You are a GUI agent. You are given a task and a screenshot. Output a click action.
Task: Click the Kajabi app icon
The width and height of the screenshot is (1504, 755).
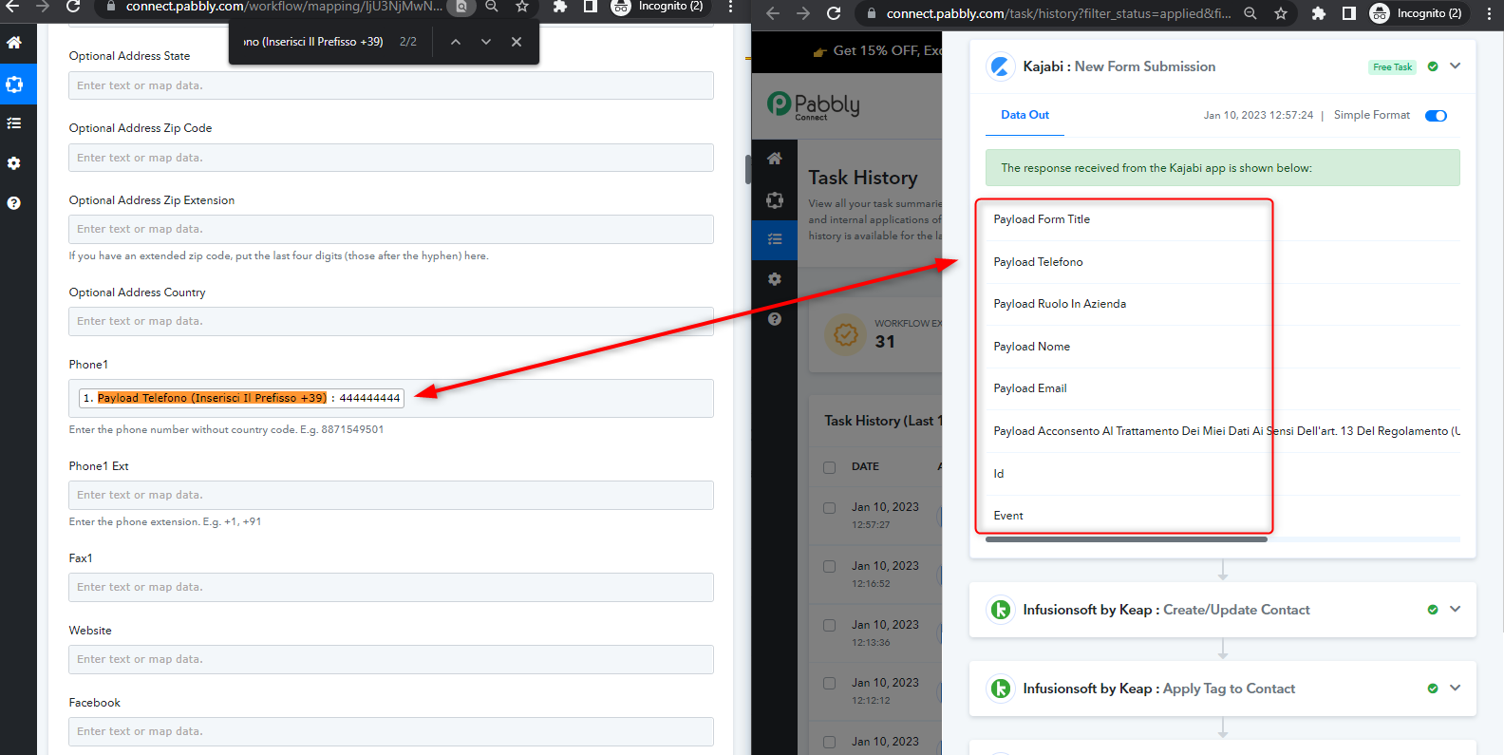point(1000,66)
